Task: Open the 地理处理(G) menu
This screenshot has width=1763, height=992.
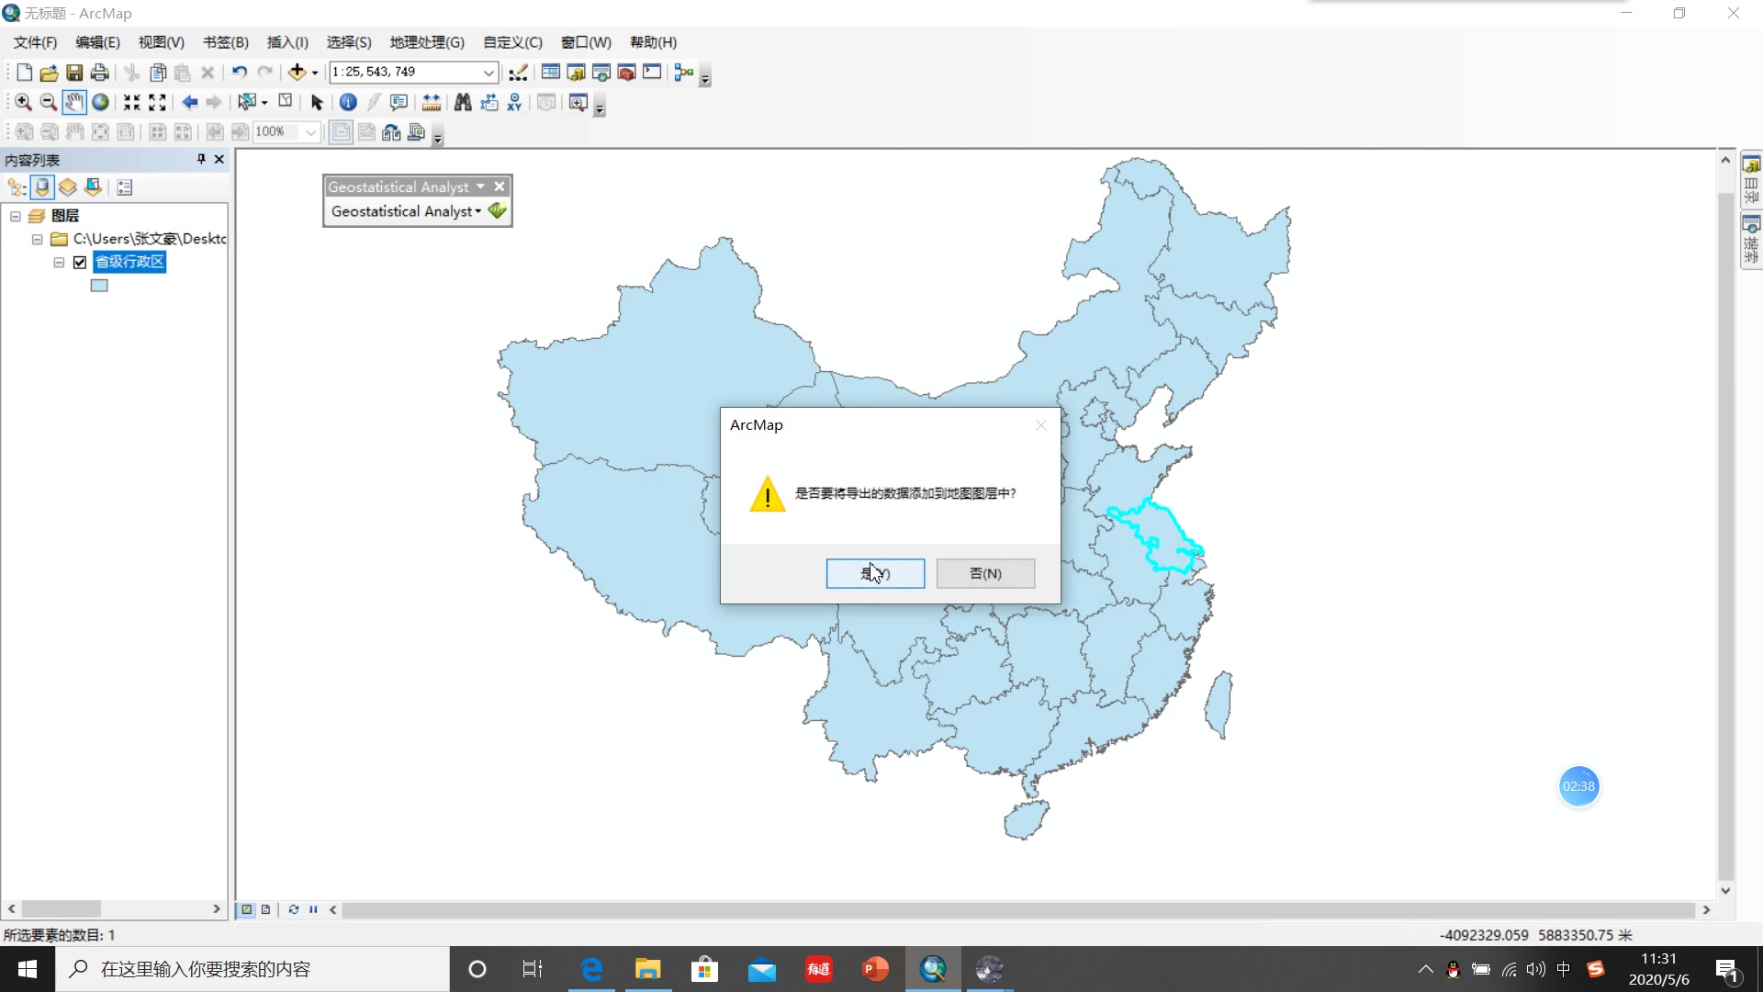Action: (425, 42)
